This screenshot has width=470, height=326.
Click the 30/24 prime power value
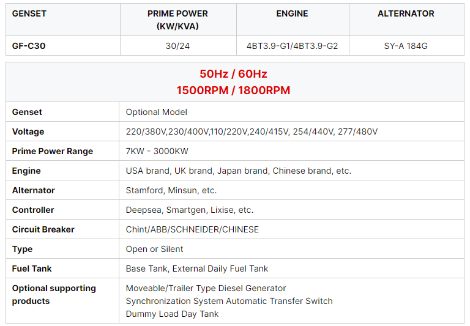tap(178, 46)
